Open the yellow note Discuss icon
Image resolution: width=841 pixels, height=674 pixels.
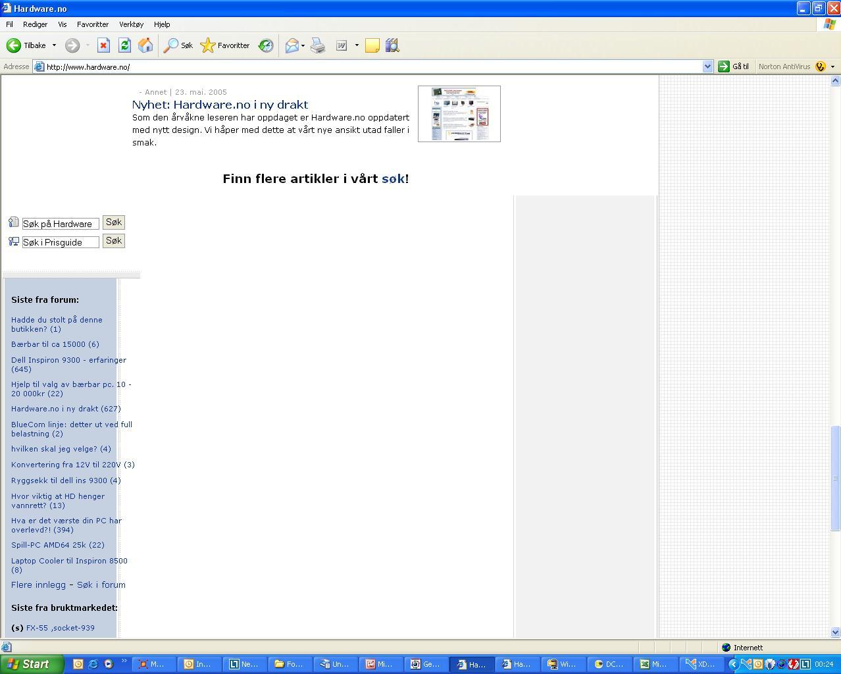tap(372, 45)
